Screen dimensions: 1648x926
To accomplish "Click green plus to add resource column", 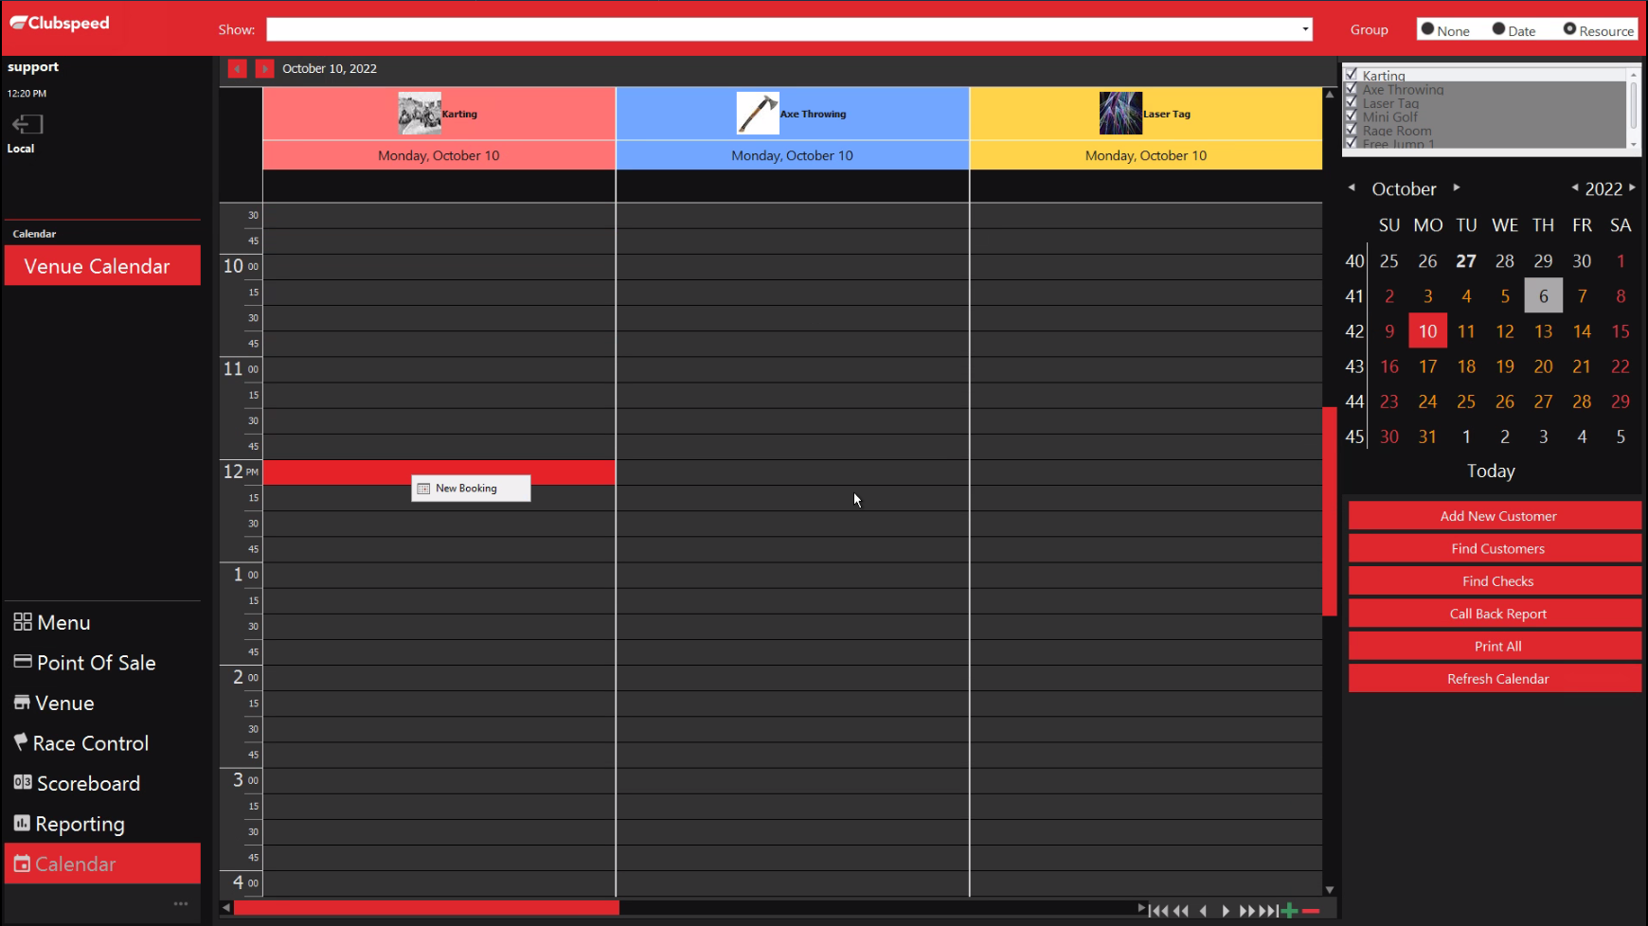I will (1290, 911).
